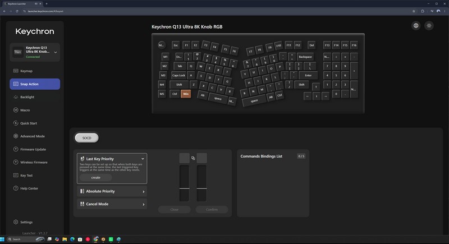This screenshot has height=244, width=449.
Task: Open the browser profile avatar
Action: [x=438, y=11]
